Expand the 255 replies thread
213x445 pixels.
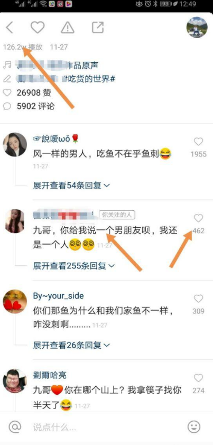coord(74,266)
